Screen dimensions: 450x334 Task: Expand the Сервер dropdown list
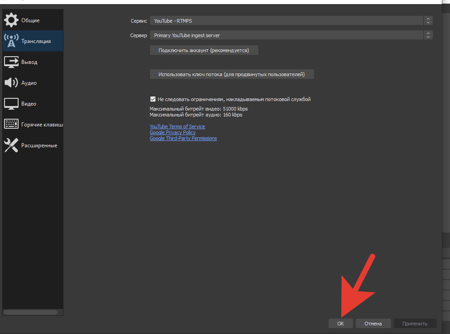point(291,35)
